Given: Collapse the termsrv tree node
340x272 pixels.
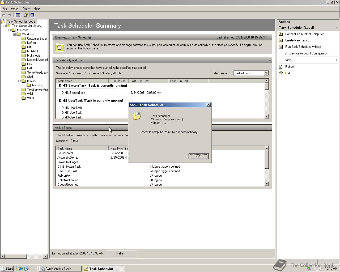Looking at the screenshot, I should [19, 81].
